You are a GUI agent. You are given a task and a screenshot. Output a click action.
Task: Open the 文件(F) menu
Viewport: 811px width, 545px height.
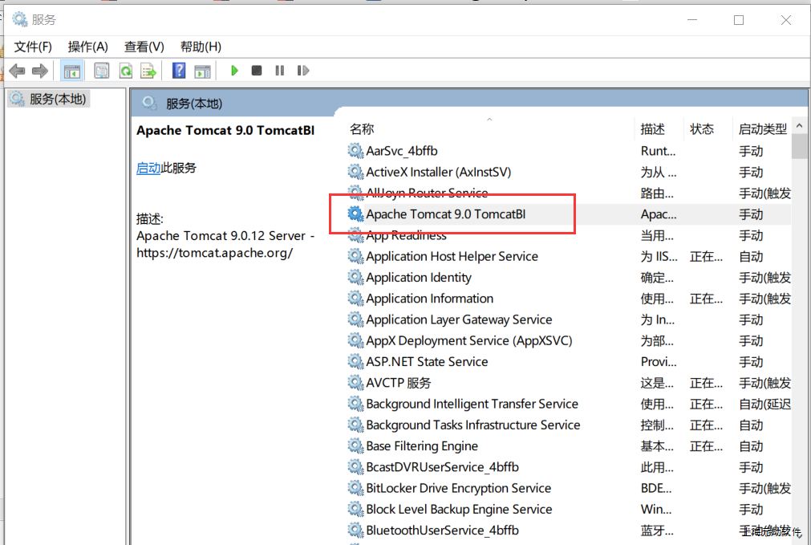click(33, 47)
